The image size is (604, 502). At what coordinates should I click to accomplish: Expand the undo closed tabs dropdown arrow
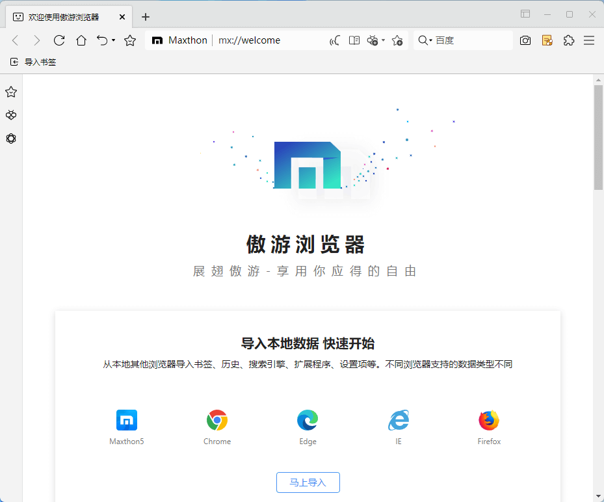point(114,40)
